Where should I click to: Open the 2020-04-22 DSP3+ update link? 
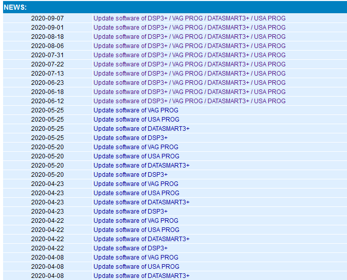tap(130, 248)
